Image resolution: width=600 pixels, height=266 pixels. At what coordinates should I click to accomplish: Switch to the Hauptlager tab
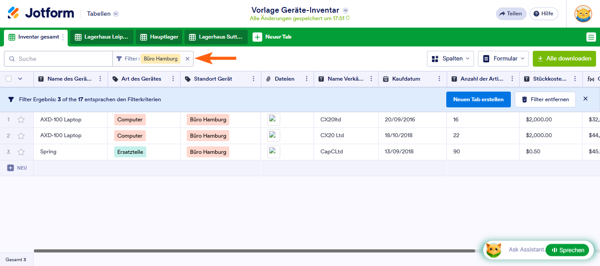pyautogui.click(x=159, y=37)
